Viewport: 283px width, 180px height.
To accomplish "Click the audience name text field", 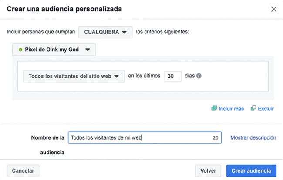I will pos(145,138).
